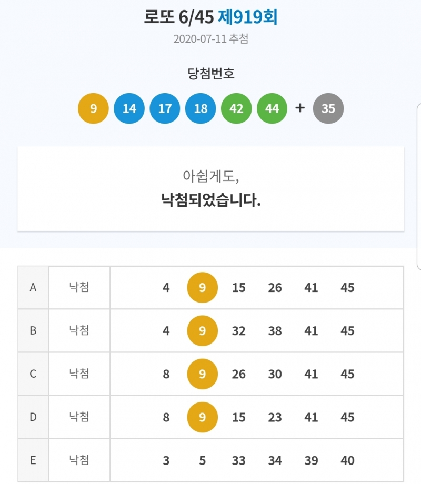Screen dimensions: 421x484
Task: Click the blue winning number 14 ball
Action: click(129, 109)
